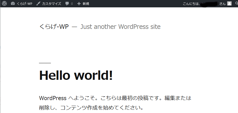Screen dimensions: 238x113
Task: Open カスタマイズ in the admin bar
Action: tap(49, 4)
